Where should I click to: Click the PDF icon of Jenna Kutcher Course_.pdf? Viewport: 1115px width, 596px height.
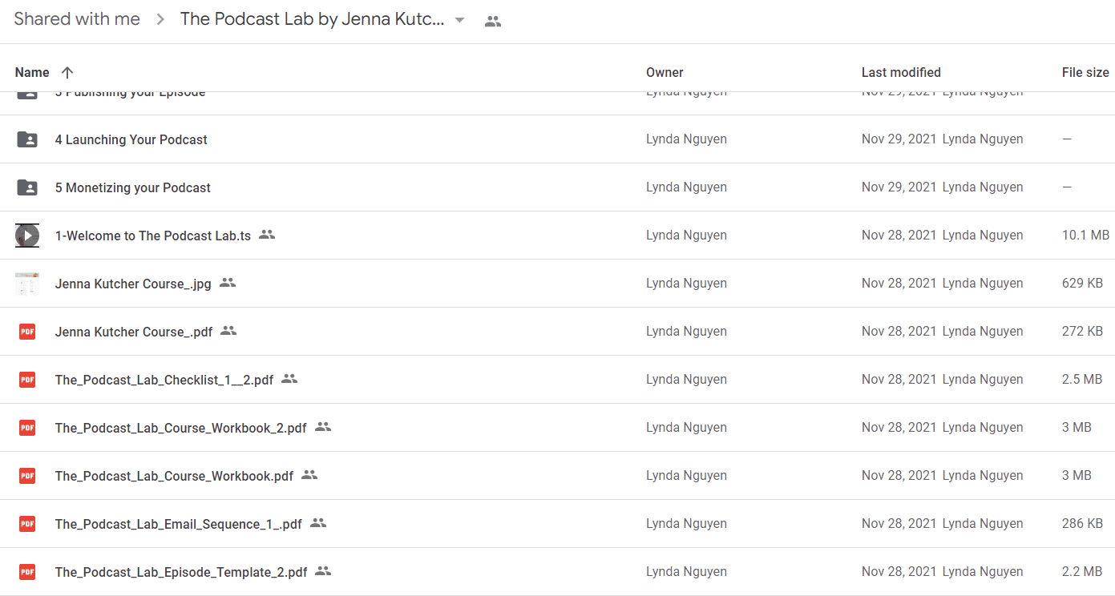[x=27, y=332]
